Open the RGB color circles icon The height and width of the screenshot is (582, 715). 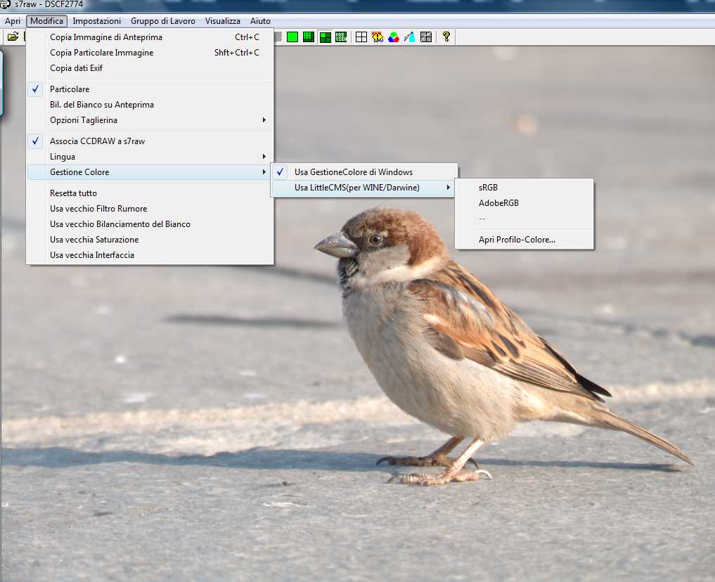pos(394,37)
